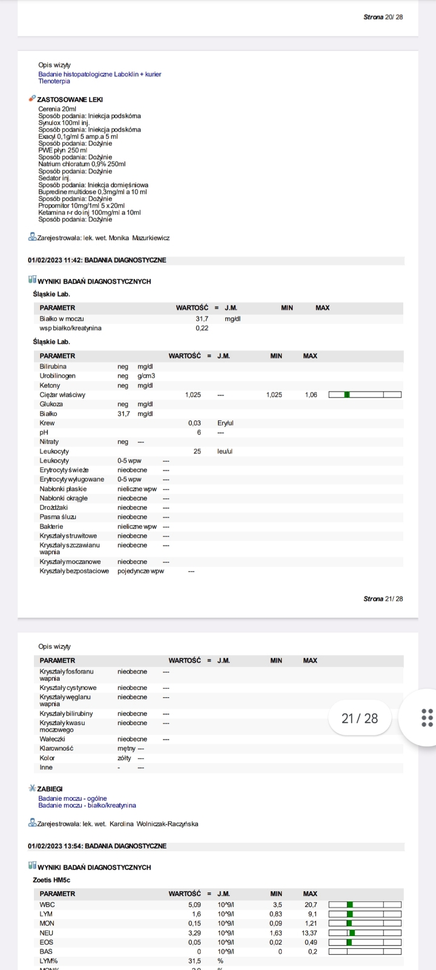Click test tube icon beside first WYNIKI BADAŃ DIAGNOSTYCZNYCH
Viewport: 436px width, 970px height.
(32, 281)
